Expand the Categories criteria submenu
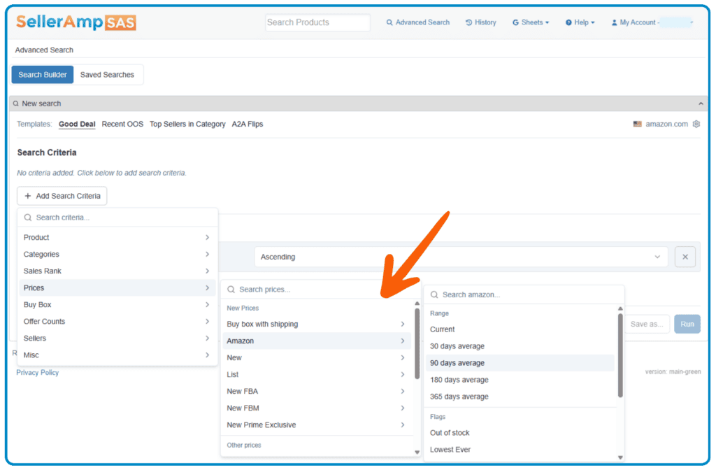The image size is (716, 470). [x=117, y=255]
